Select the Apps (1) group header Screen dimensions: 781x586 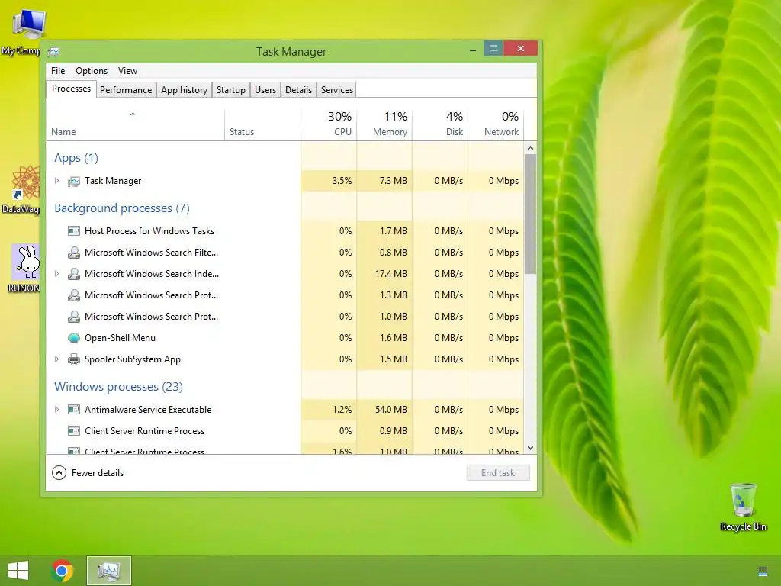(76, 158)
